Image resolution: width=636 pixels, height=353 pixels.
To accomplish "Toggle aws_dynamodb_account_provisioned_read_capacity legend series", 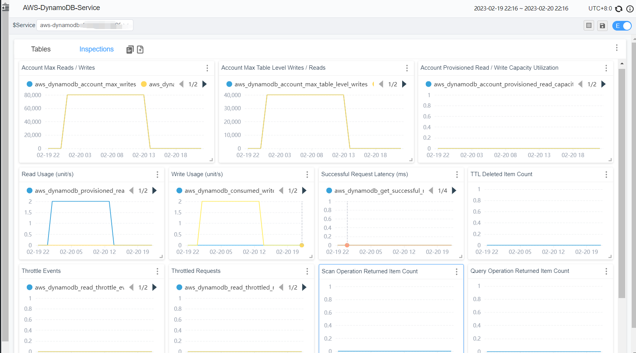I will [x=499, y=84].
